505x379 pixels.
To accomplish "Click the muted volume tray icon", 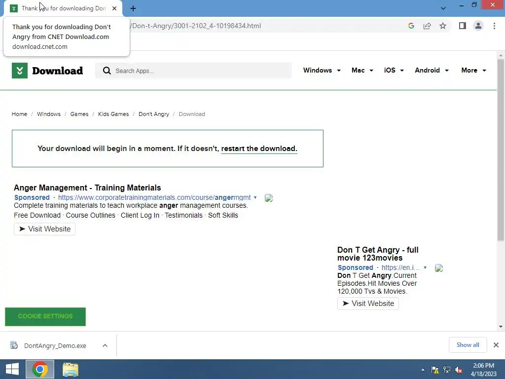I will tap(459, 370).
